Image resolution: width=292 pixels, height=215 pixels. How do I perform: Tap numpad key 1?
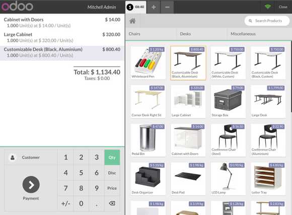click(x=66, y=158)
